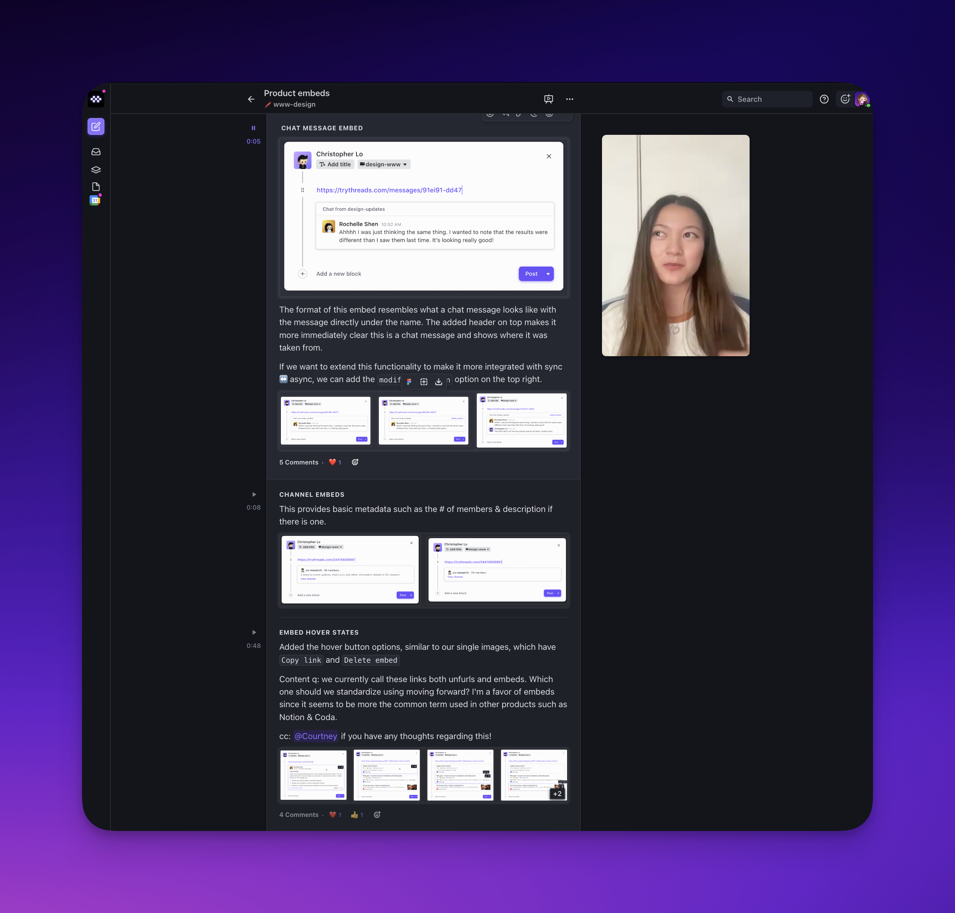Play the Embed Hover States section at 0:48
Viewport: 955px width, 913px height.
254,632
